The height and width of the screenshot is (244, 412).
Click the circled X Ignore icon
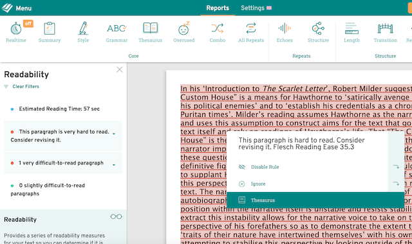click(x=242, y=184)
